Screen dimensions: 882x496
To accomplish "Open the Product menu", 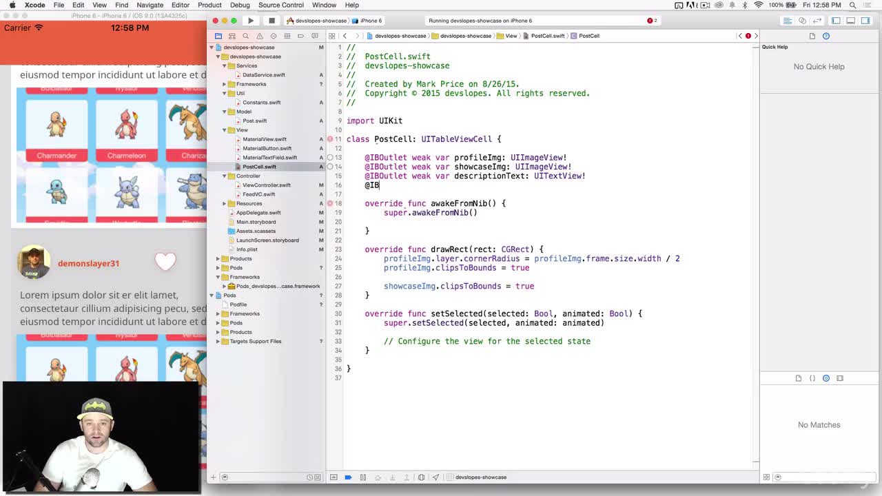I will 209,5.
